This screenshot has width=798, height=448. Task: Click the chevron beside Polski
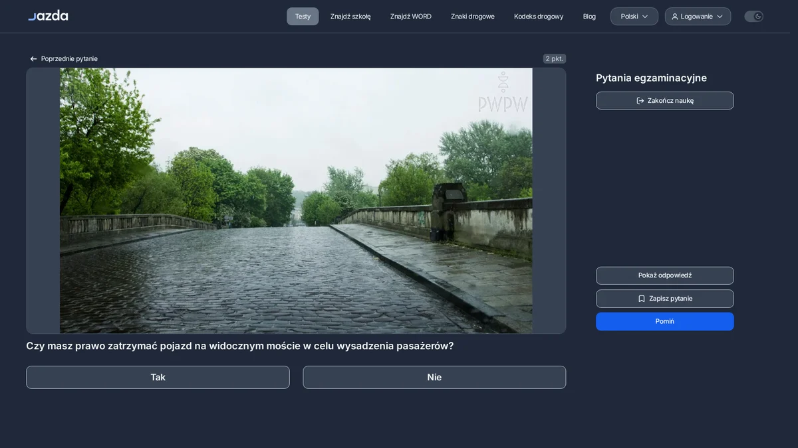(x=645, y=17)
